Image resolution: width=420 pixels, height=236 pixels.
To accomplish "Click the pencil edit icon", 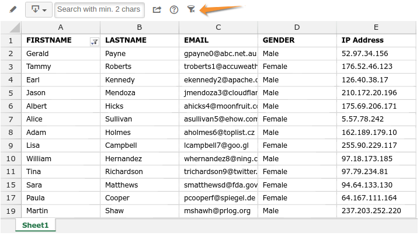I will 13,9.
